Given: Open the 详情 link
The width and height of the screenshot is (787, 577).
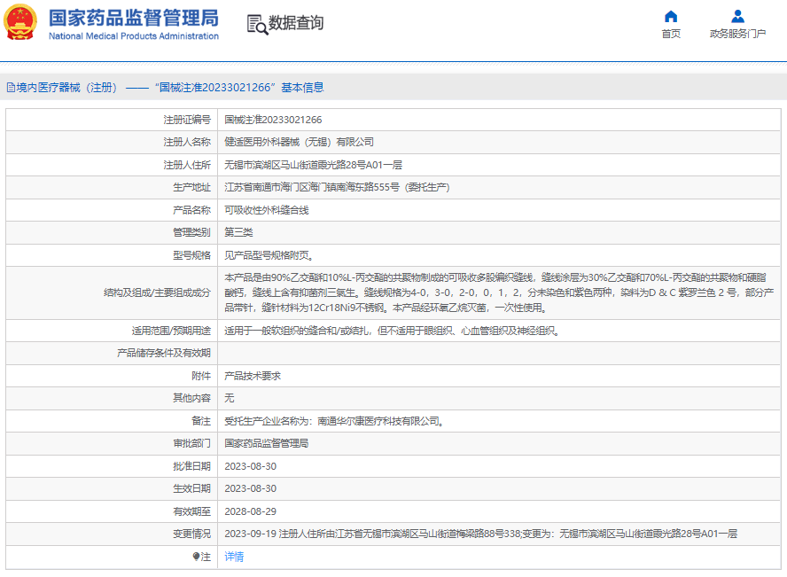Looking at the screenshot, I should coord(234,557).
